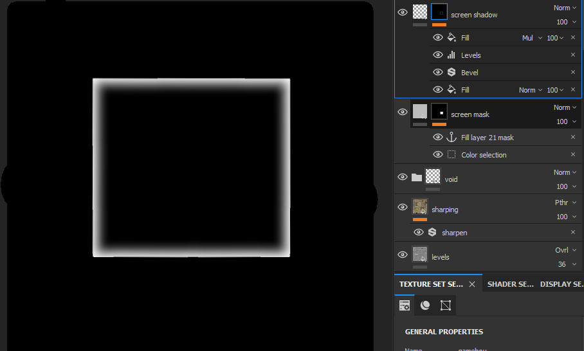Open opacity dropdown for the Norm Fill
Image resolution: width=584 pixels, height=351 pixels.
click(x=555, y=90)
